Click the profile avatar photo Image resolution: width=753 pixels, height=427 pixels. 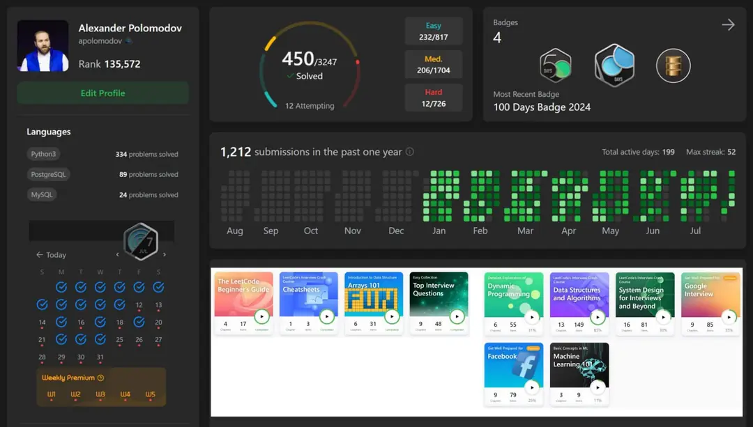pos(43,45)
